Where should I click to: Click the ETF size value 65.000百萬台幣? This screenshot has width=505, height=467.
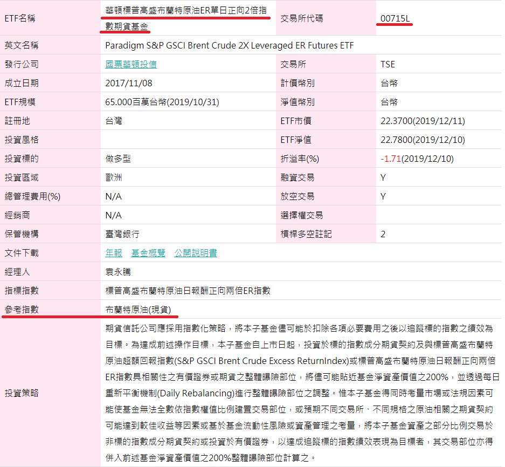point(136,102)
